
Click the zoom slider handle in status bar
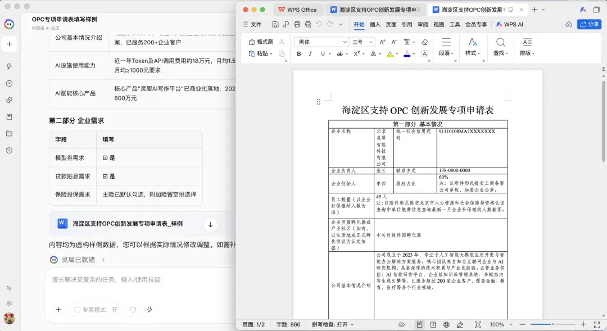click(553, 324)
